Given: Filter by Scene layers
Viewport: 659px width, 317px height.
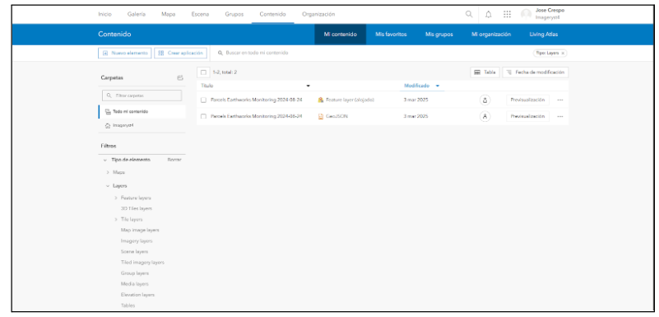Looking at the screenshot, I should tap(134, 252).
